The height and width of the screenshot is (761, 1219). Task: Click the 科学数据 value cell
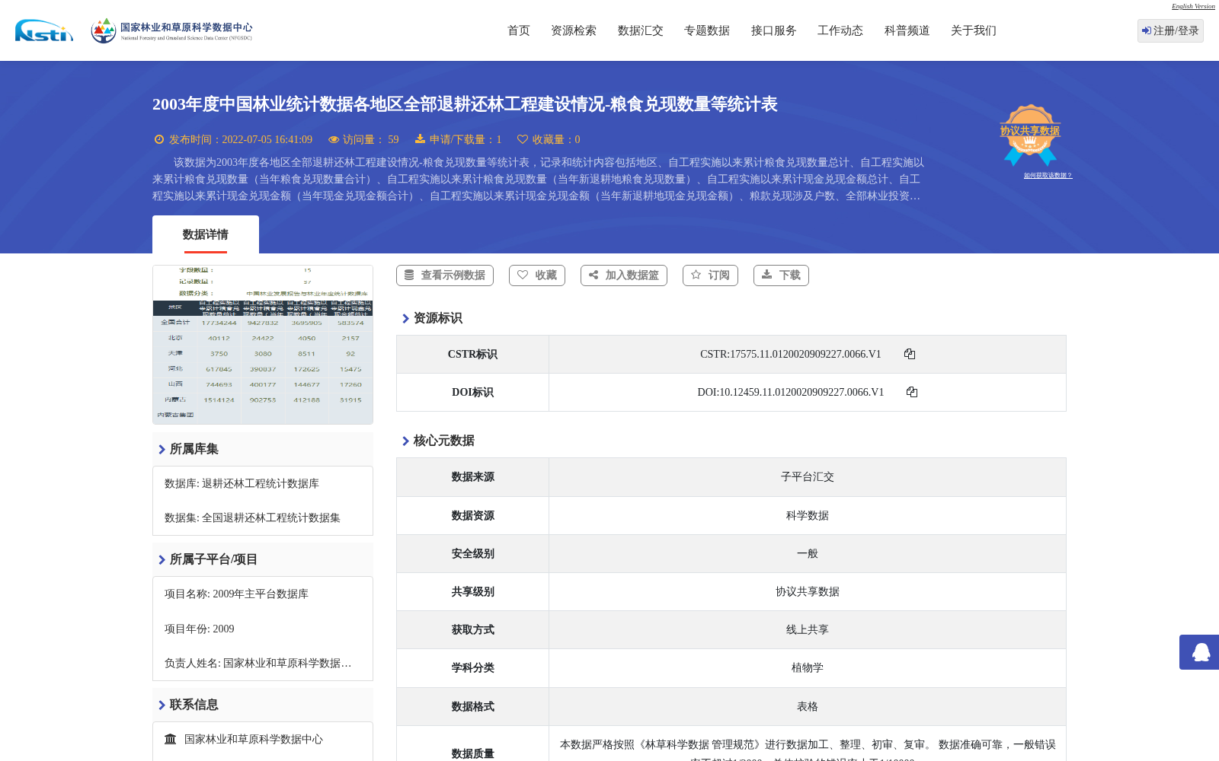click(808, 515)
